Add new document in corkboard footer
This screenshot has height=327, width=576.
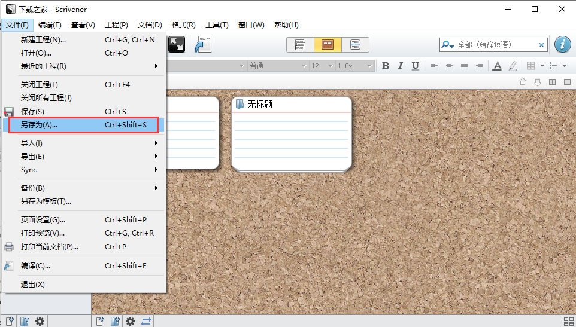pos(100,322)
